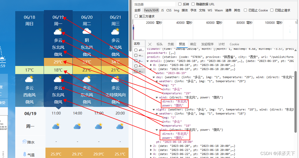Click the 06/21 daytime partly cloudy icon

tap(115, 31)
